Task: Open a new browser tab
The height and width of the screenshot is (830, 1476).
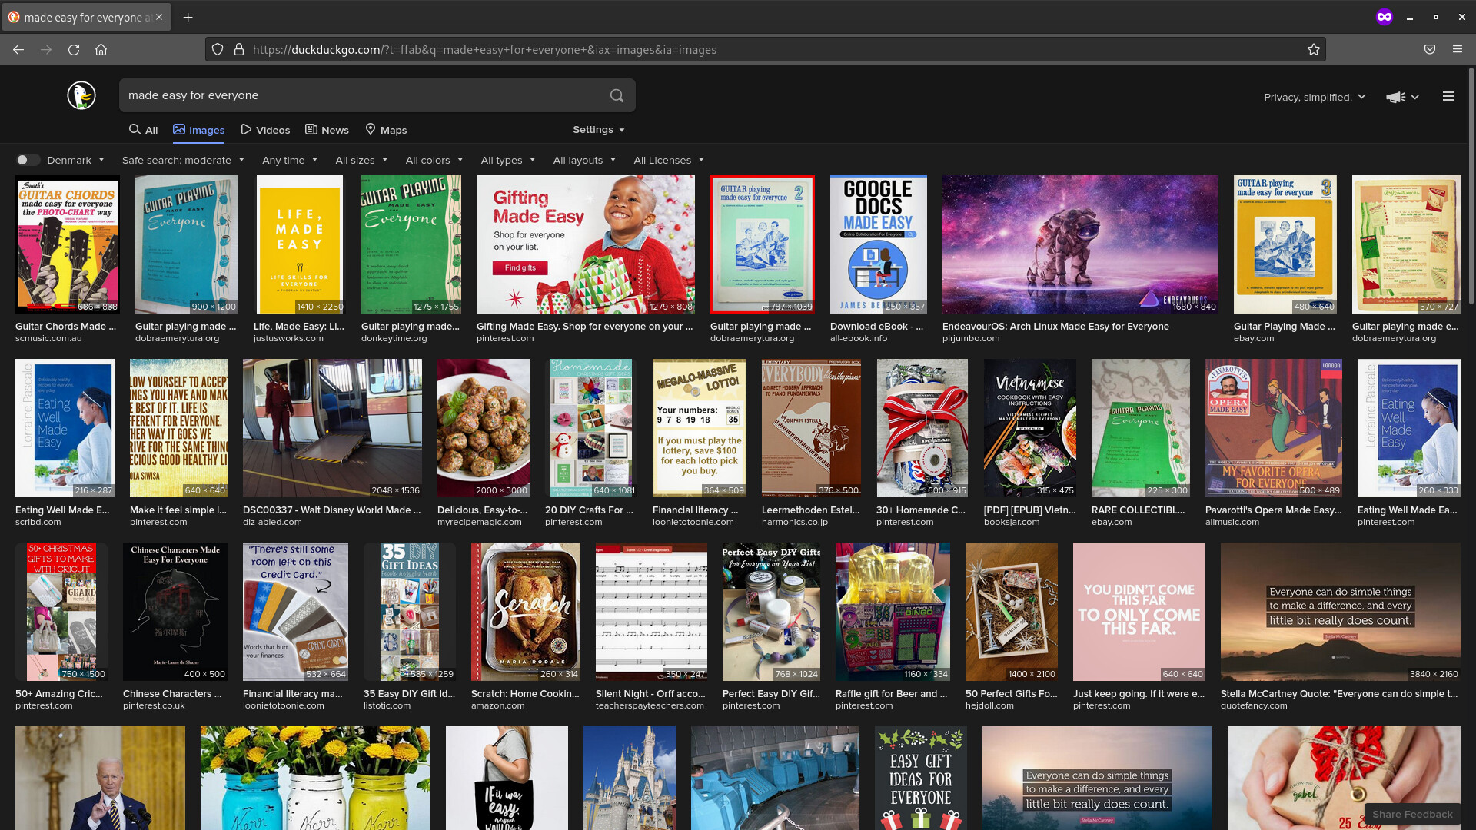Action: [x=188, y=17]
